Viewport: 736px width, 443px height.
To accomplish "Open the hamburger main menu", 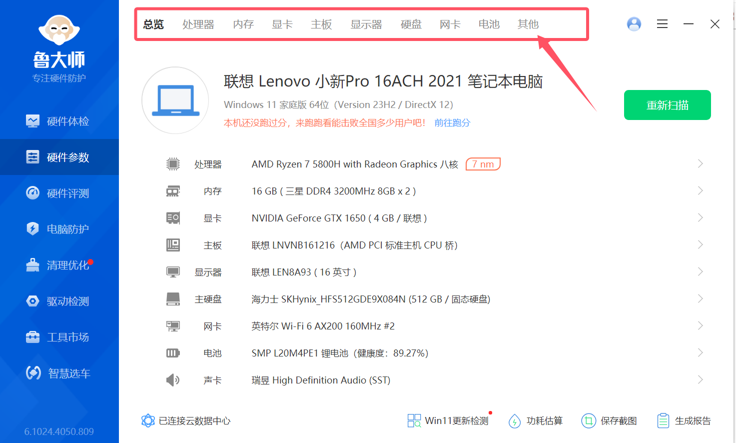I will click(662, 24).
